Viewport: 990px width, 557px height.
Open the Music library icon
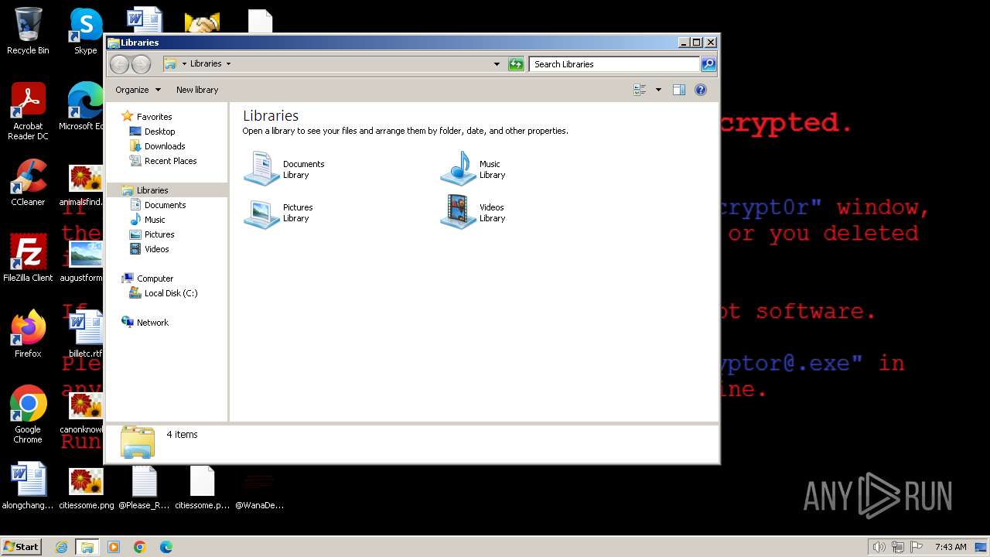[x=458, y=169]
